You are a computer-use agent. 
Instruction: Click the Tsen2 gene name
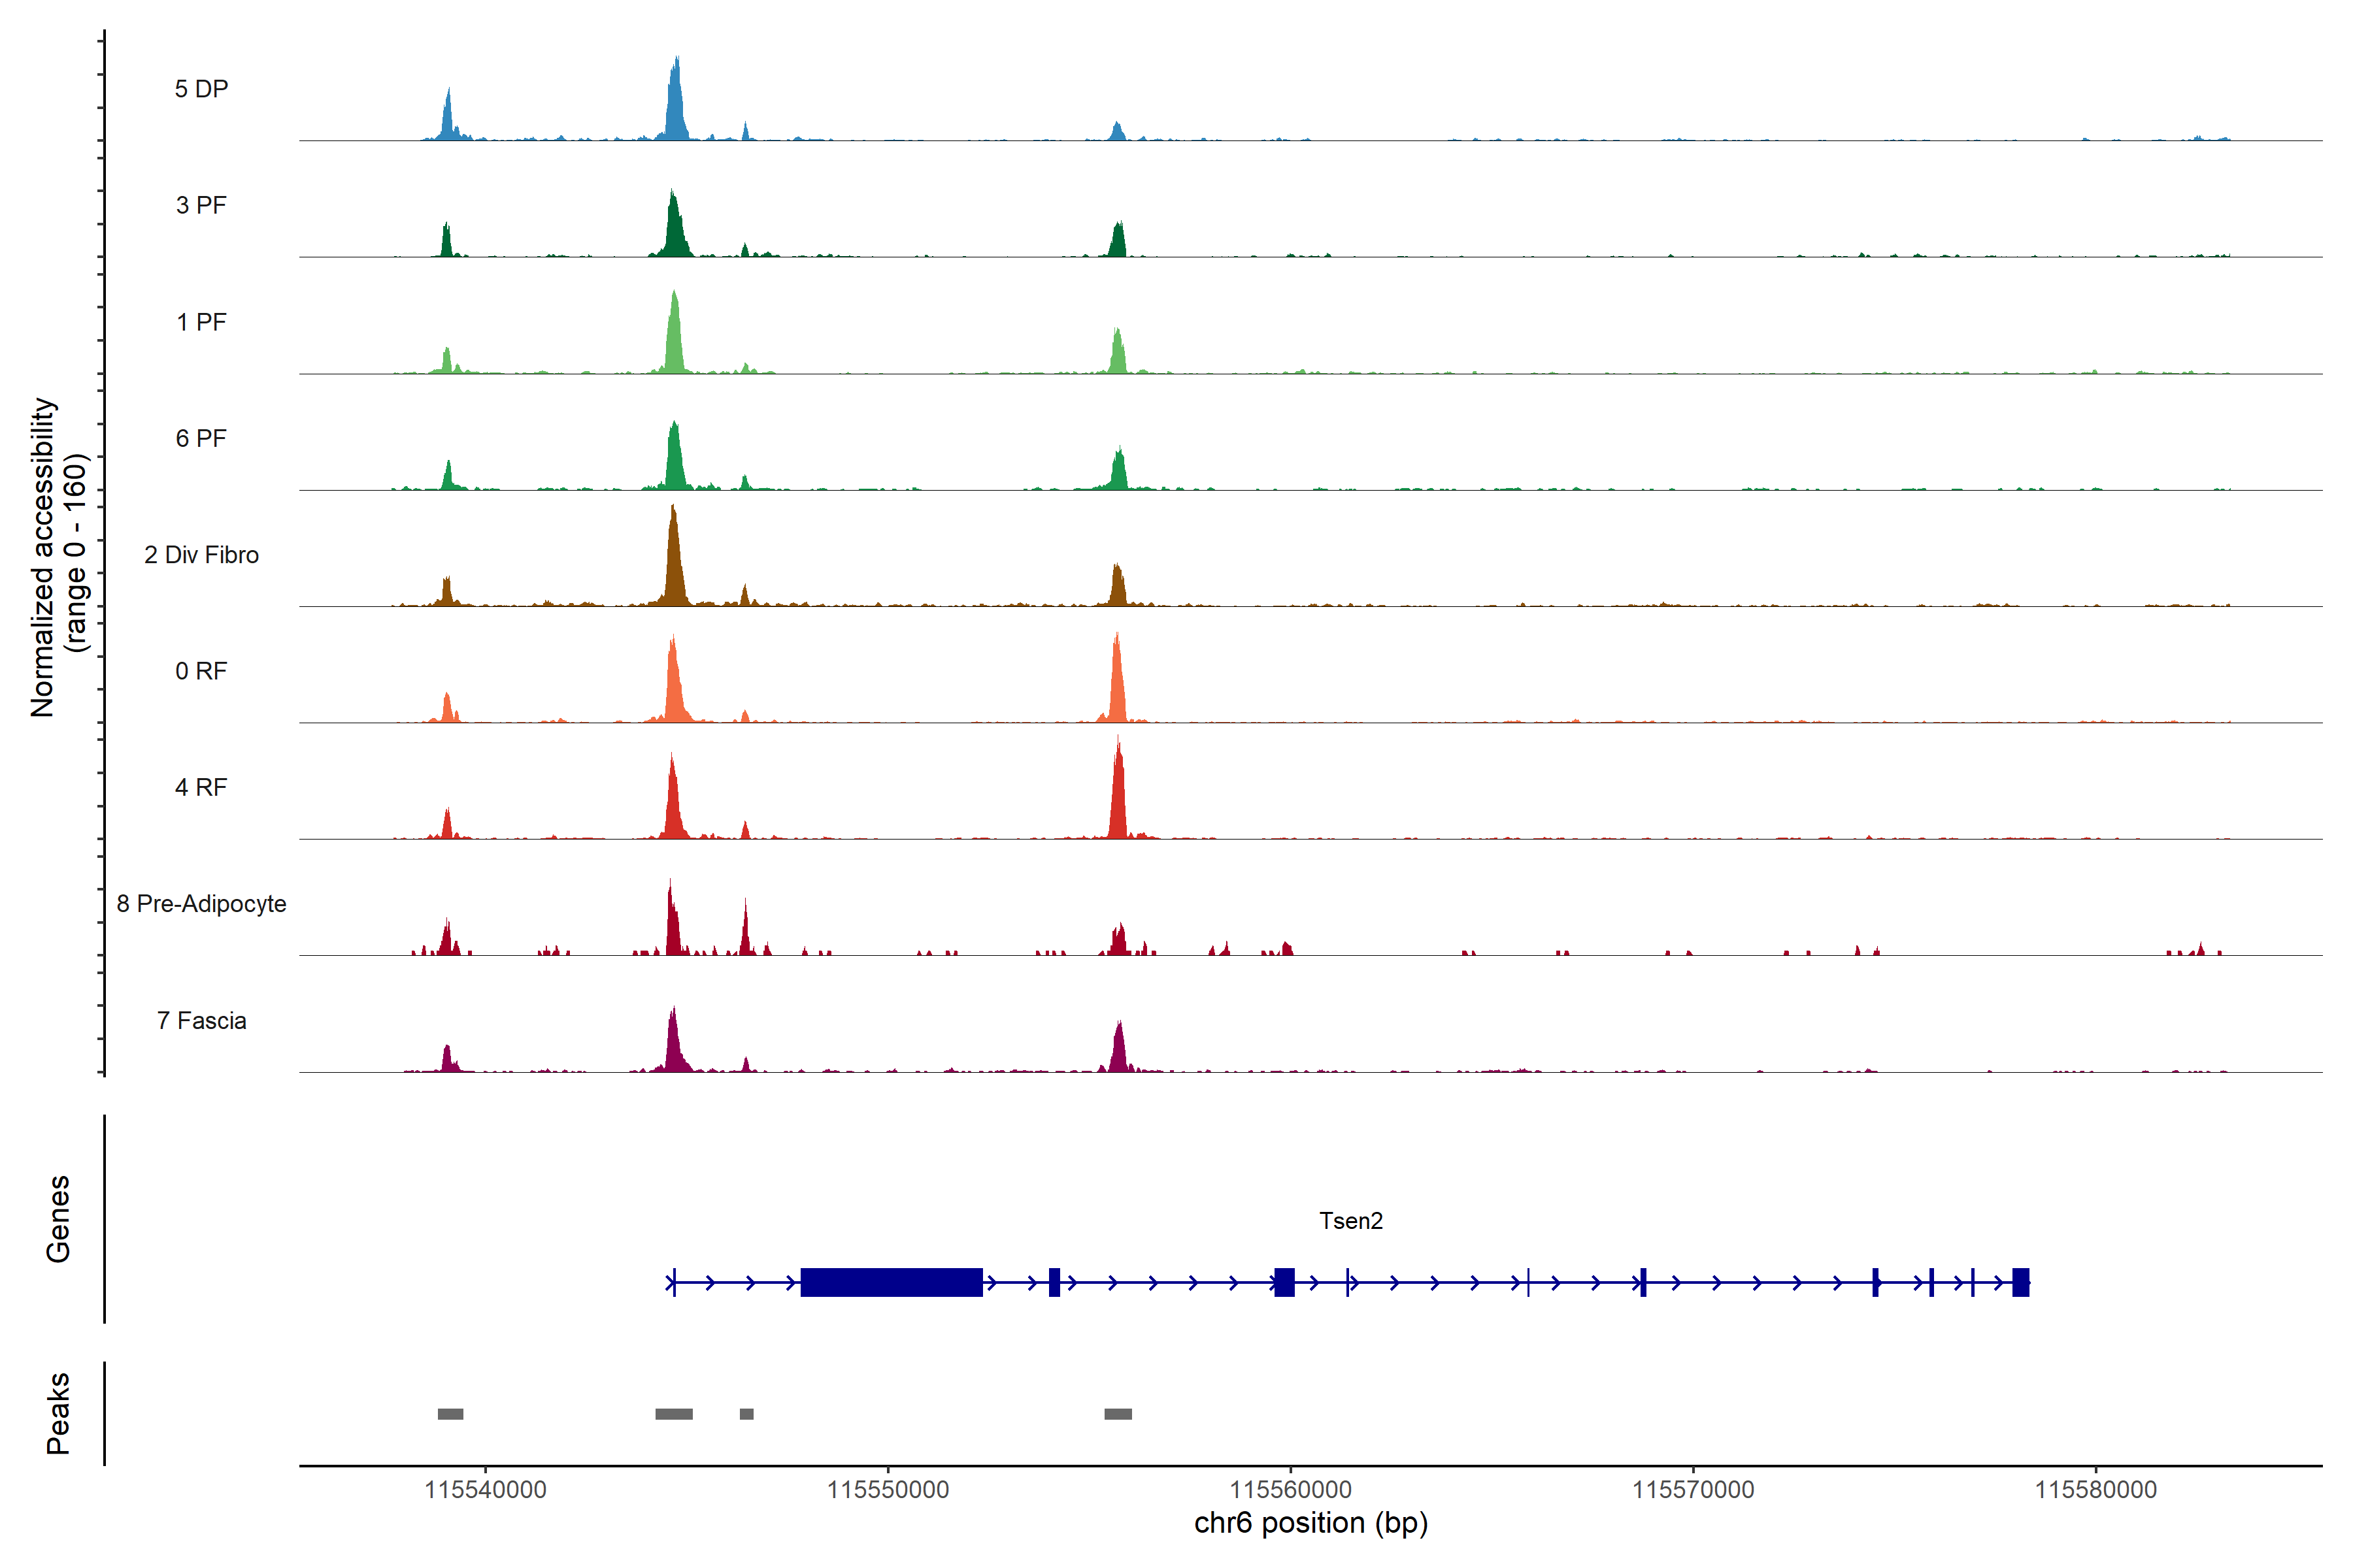[x=1350, y=1221]
